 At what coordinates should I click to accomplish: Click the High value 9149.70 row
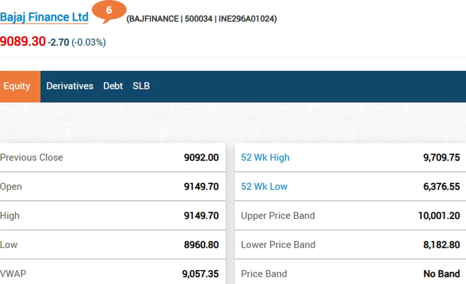click(113, 216)
